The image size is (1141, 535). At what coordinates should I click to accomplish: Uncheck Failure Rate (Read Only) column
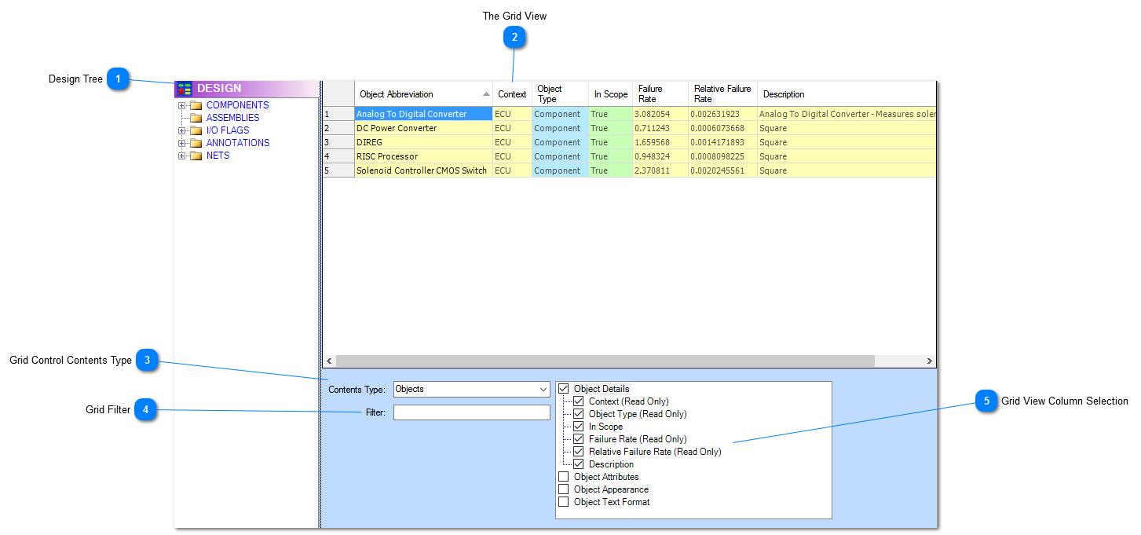579,439
